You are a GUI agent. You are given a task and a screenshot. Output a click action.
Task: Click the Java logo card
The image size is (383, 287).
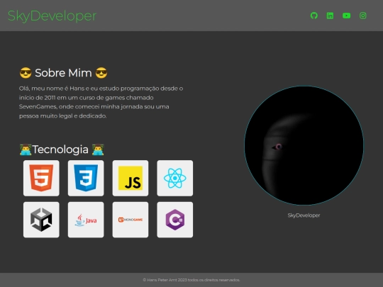point(86,220)
